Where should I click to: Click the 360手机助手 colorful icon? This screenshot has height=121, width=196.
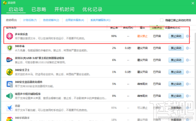(10, 119)
